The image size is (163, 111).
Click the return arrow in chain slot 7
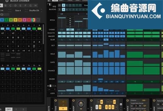(34, 46)
